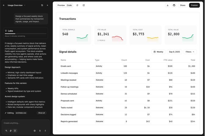Click the Labs progress bar

[x=26, y=34]
